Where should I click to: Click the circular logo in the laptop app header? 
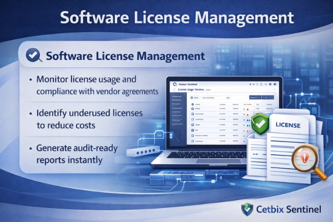click(175, 84)
